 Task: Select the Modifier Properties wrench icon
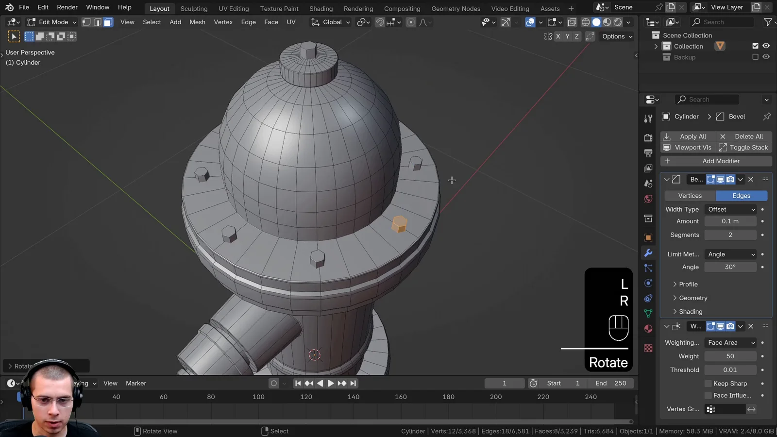(648, 252)
